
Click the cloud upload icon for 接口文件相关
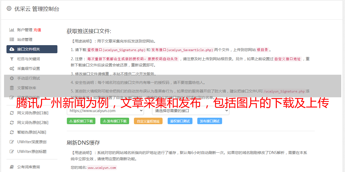point(12,49)
